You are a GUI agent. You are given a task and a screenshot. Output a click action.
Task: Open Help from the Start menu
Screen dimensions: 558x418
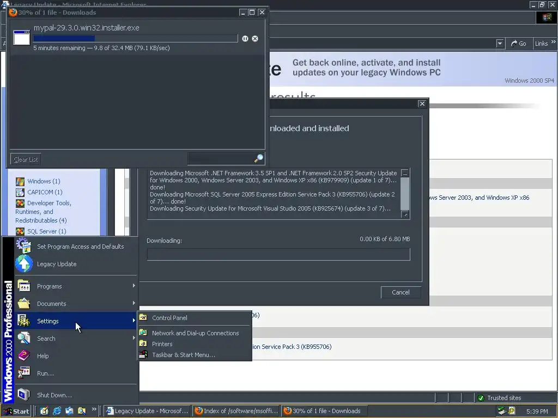coord(76,356)
